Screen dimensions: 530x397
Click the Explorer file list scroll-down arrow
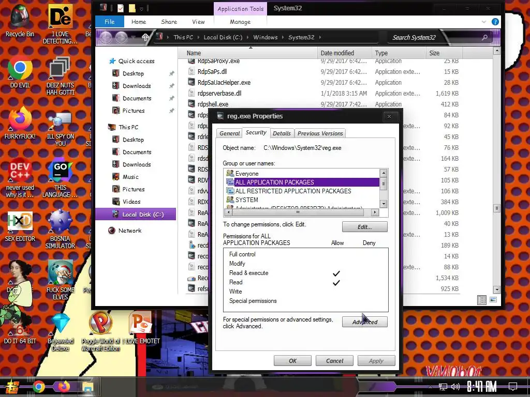(x=496, y=289)
